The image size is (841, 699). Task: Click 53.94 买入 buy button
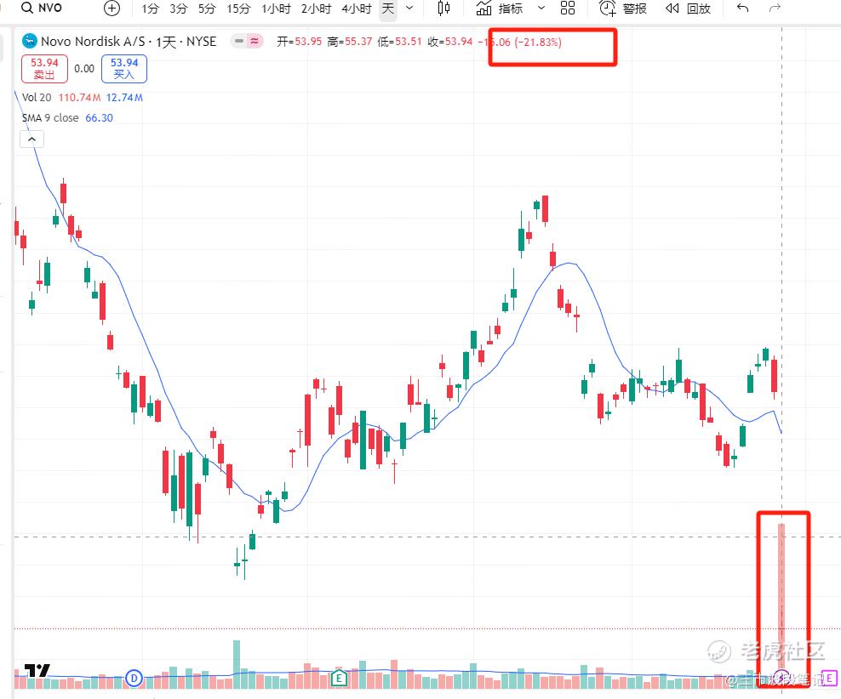click(124, 69)
